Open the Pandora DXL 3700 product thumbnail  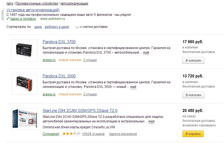tap(24, 51)
